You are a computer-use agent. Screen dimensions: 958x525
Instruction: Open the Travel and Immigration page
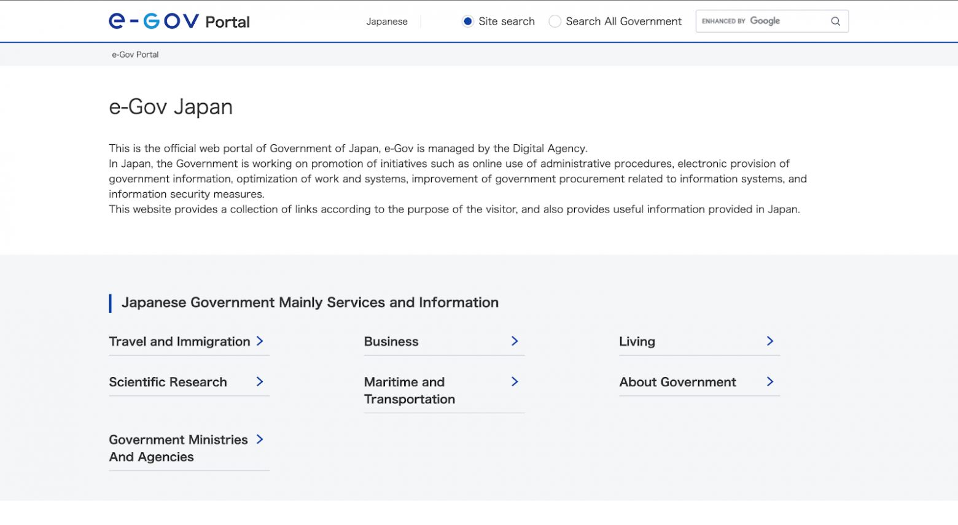[x=179, y=341]
